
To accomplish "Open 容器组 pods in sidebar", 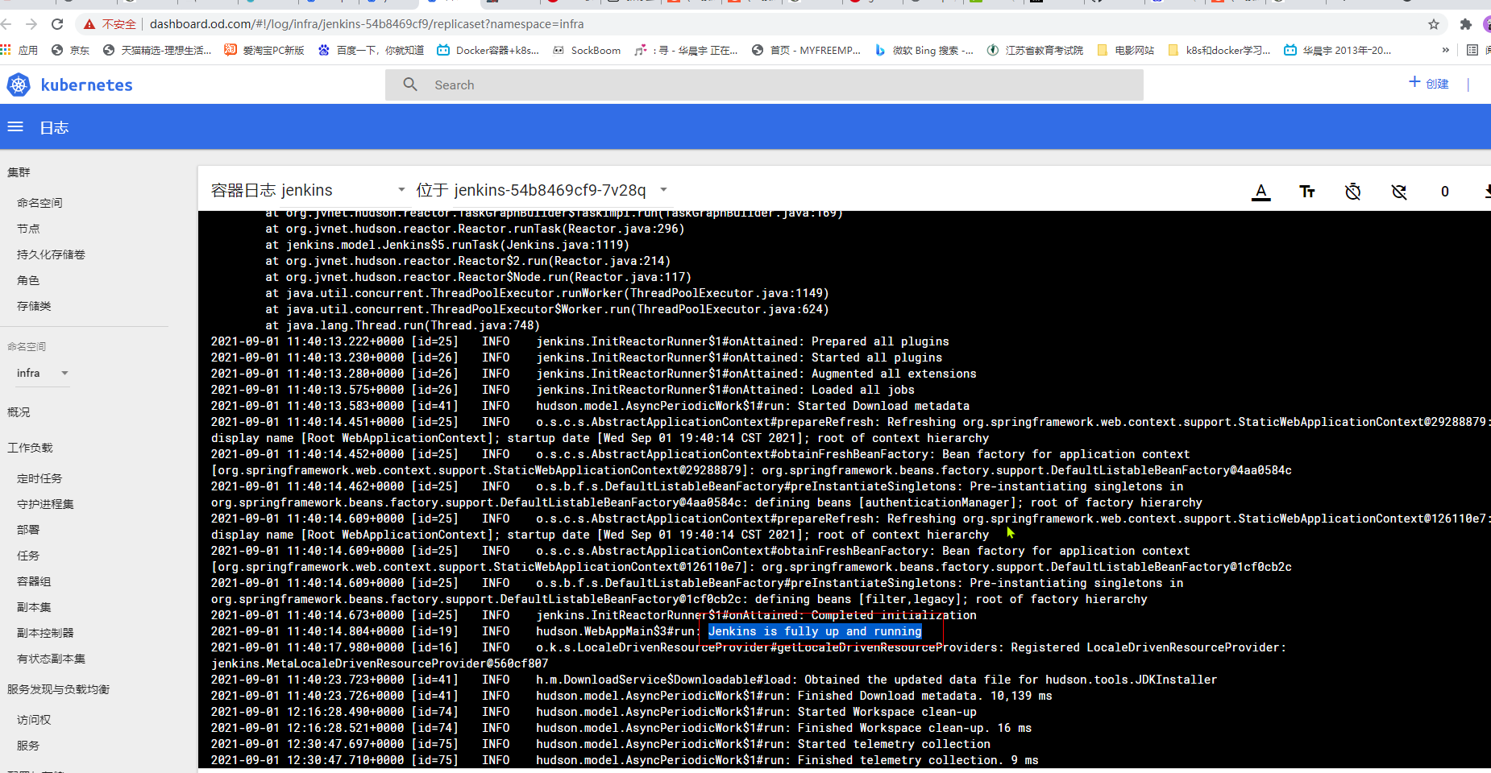I will pos(34,581).
